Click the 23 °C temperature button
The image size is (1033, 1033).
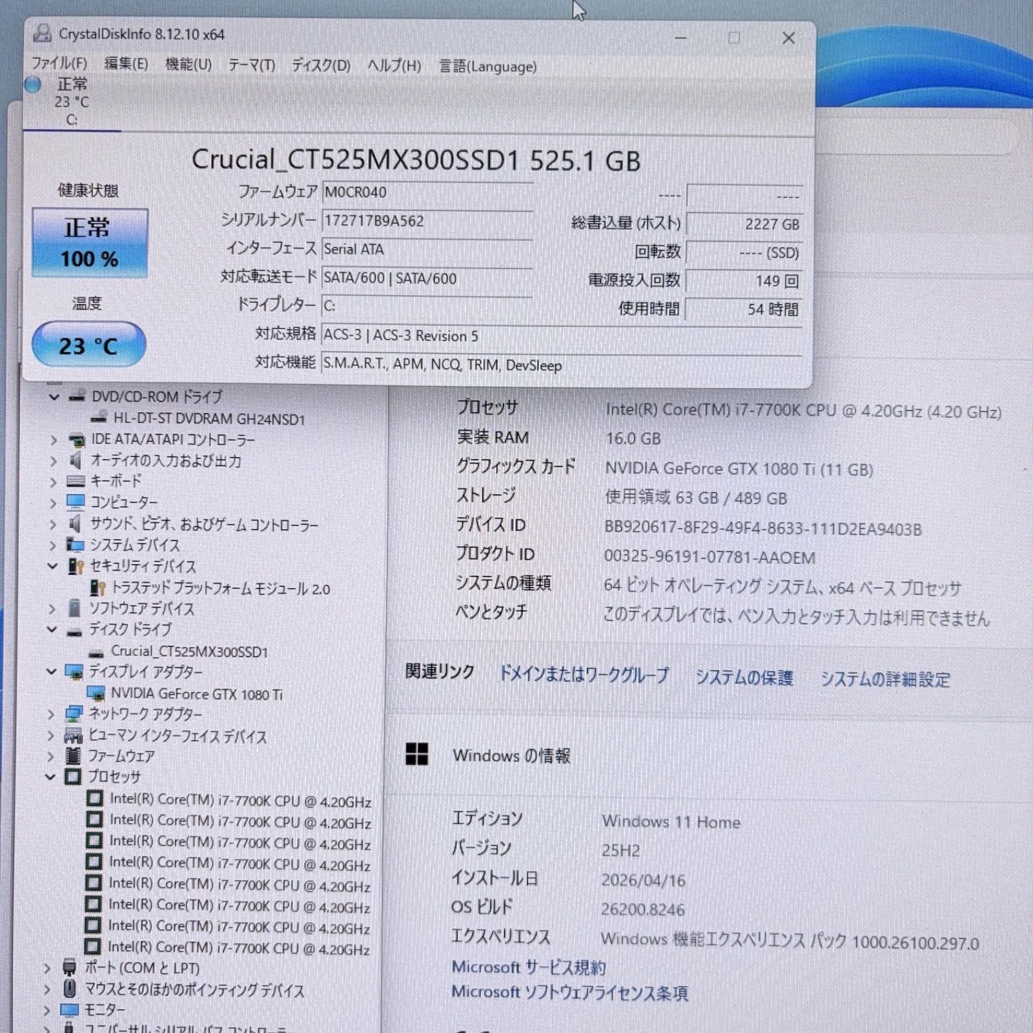(x=88, y=345)
